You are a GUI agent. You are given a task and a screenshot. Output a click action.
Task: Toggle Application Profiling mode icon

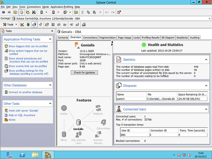pos(34,25)
